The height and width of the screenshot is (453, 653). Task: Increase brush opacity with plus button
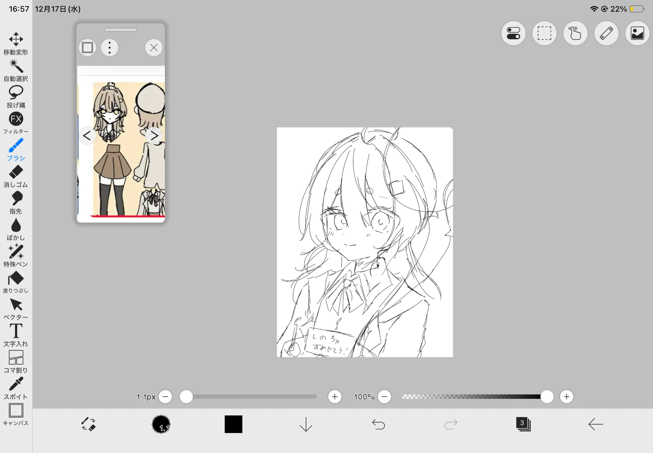(x=566, y=397)
